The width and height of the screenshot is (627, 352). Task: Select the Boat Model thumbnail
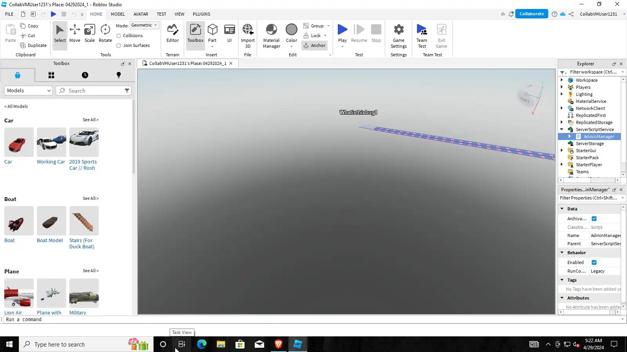(x=51, y=221)
